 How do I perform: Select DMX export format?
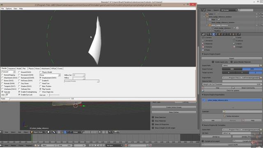[x=252, y=69]
